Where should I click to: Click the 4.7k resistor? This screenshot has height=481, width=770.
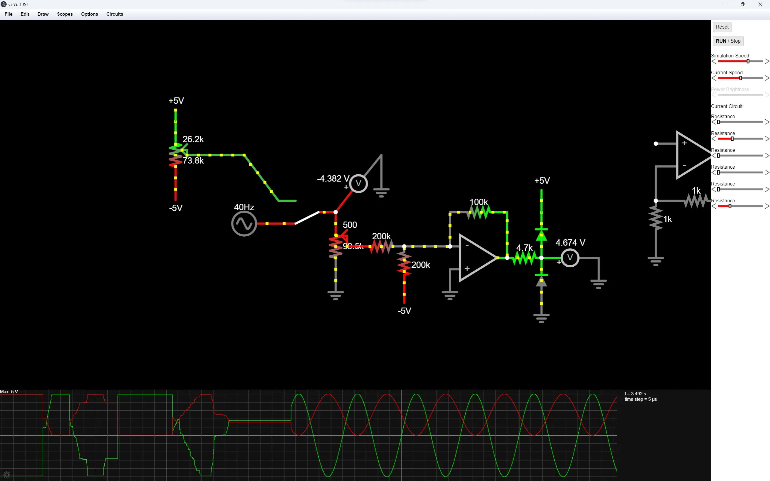tap(525, 258)
